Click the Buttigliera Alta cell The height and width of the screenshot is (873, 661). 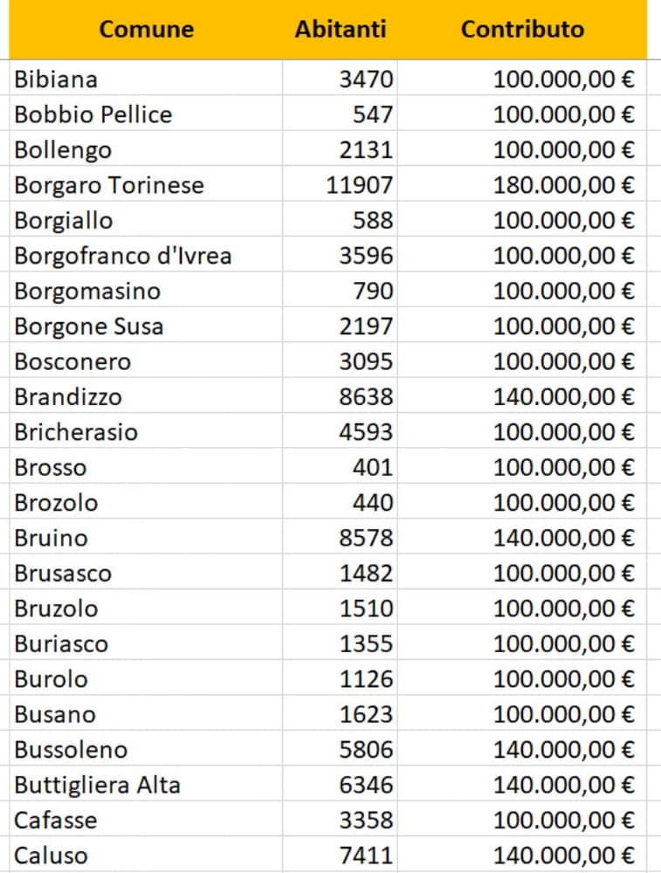tap(97, 785)
